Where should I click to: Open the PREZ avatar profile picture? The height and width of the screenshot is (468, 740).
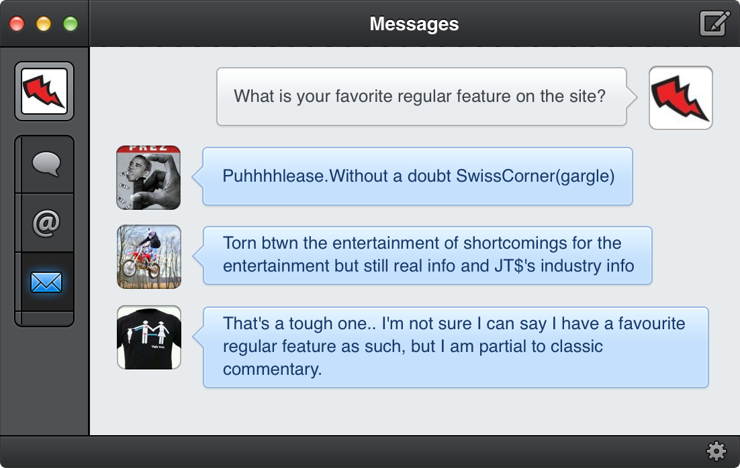(x=148, y=177)
